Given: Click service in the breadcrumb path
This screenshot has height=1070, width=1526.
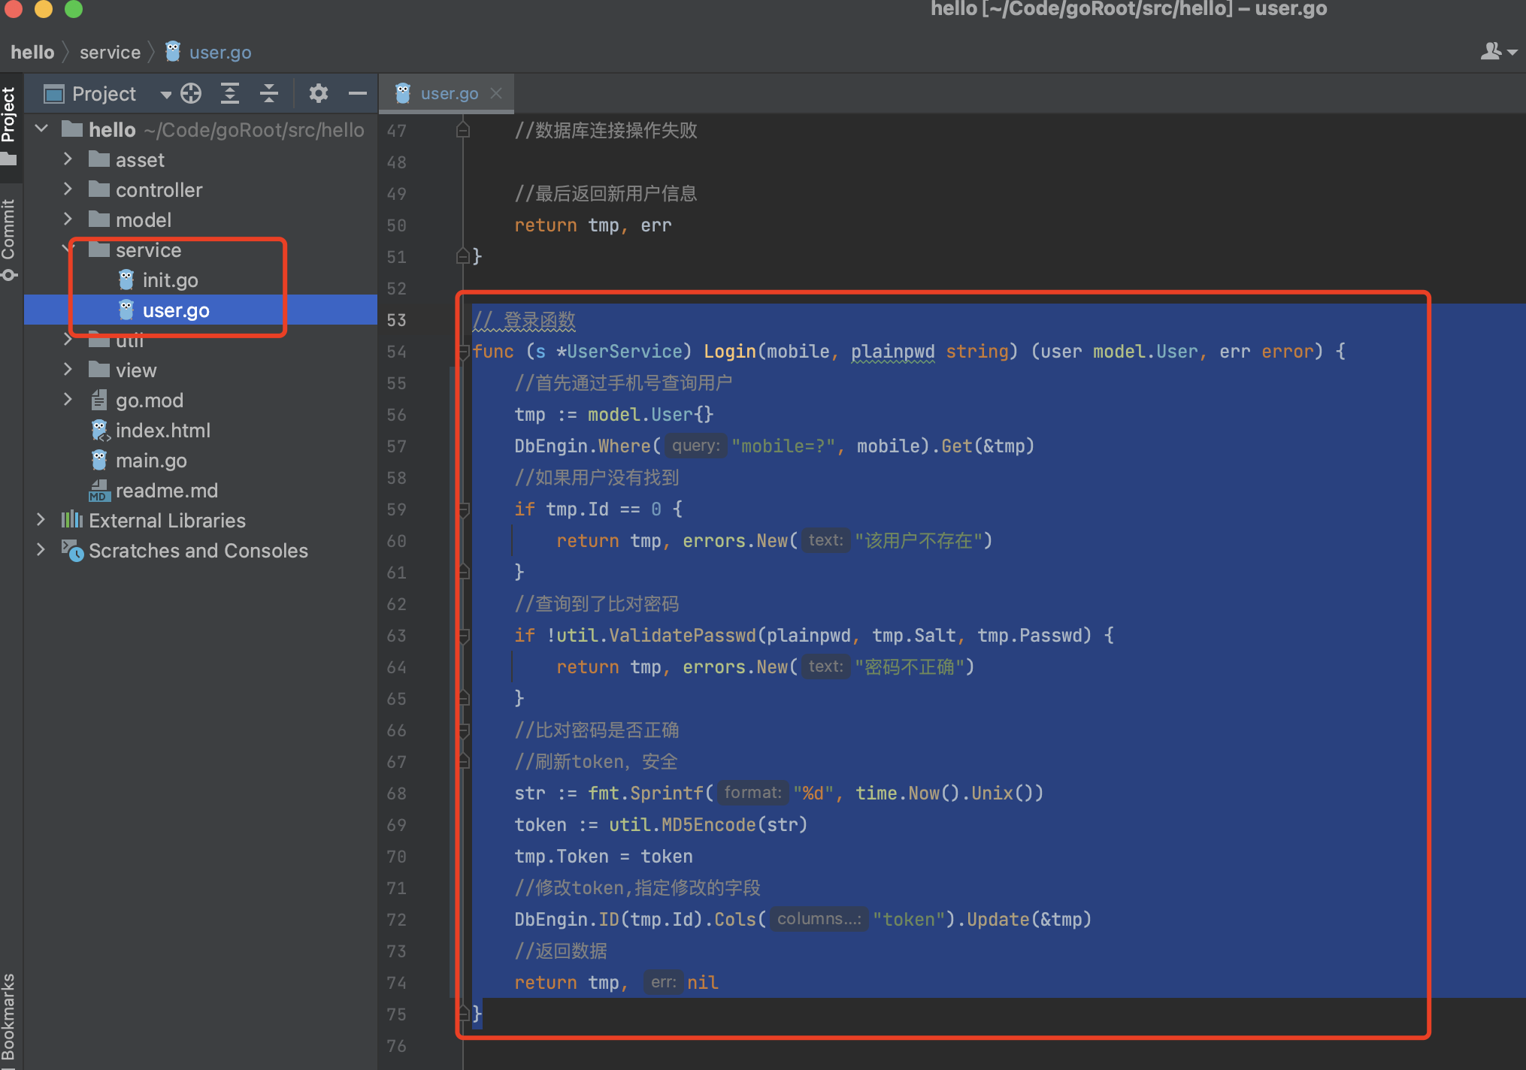Looking at the screenshot, I should pyautogui.click(x=110, y=53).
